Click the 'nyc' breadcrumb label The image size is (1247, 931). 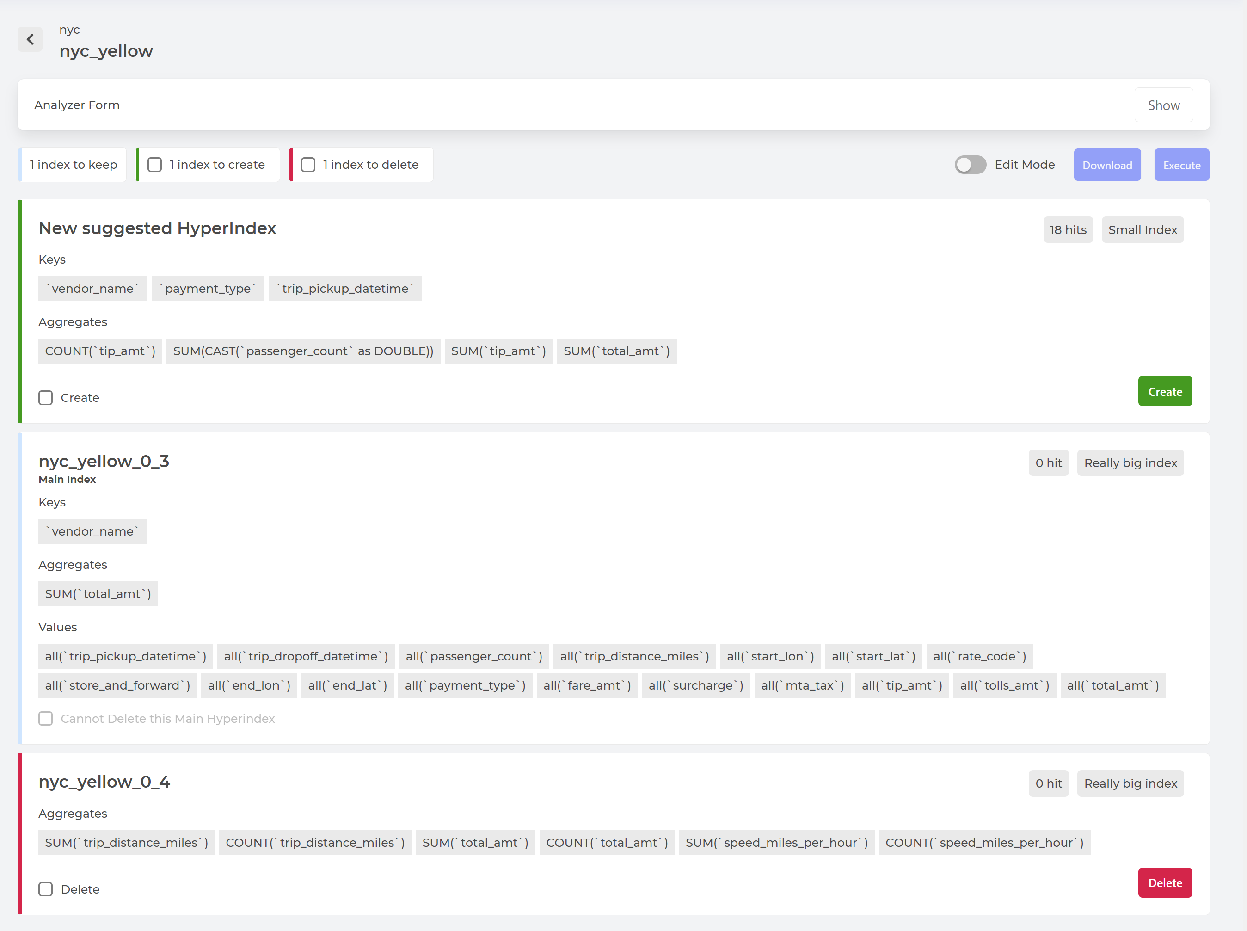coord(70,30)
